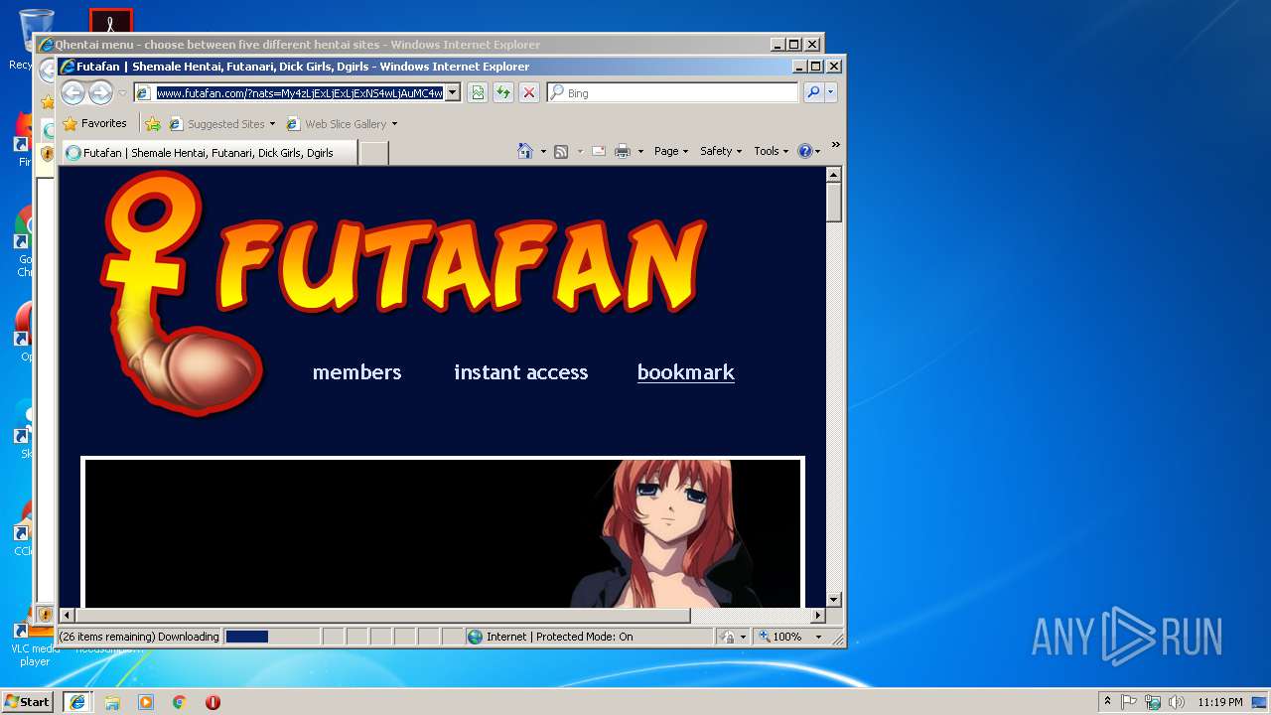Click the volume speaker tray icon
The image size is (1271, 715).
pyautogui.click(x=1177, y=702)
